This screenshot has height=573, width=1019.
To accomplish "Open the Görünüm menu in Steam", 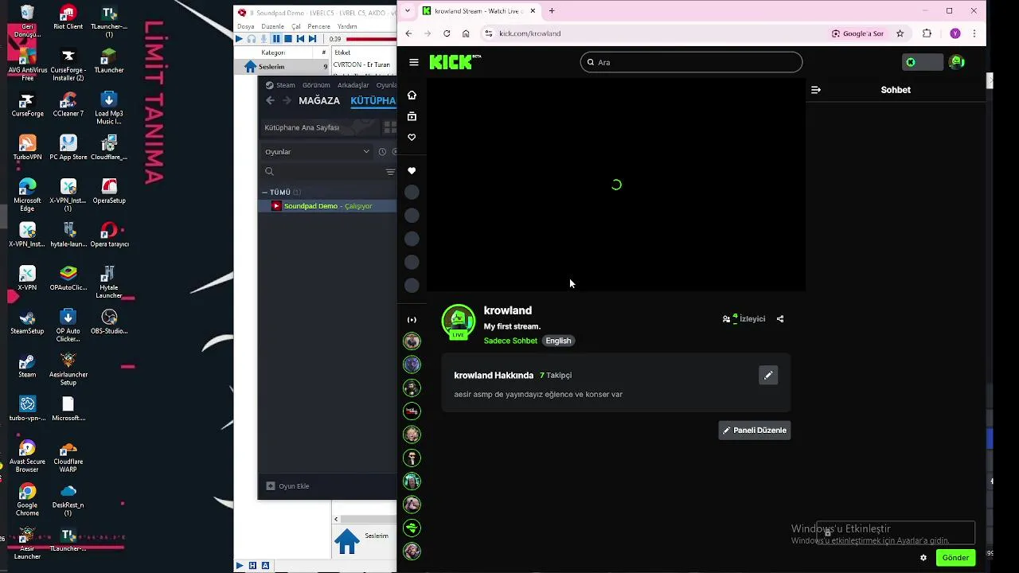I will [316, 85].
